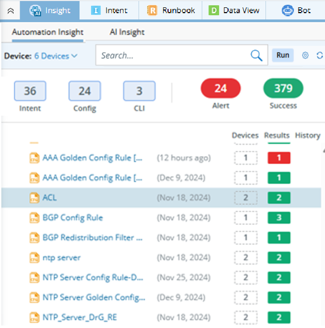This screenshot has width=325, height=328.
Task: Select the History column header
Action: [308, 135]
